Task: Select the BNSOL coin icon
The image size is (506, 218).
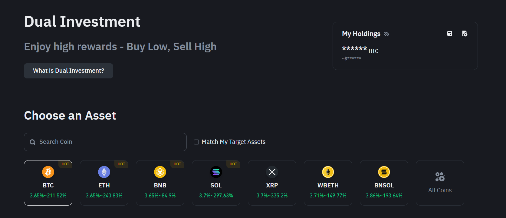Action: (x=384, y=172)
